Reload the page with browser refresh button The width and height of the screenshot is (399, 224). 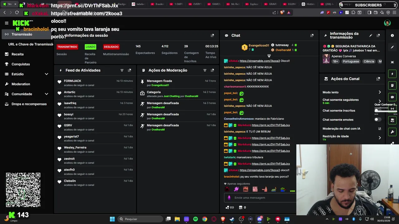pos(17,12)
